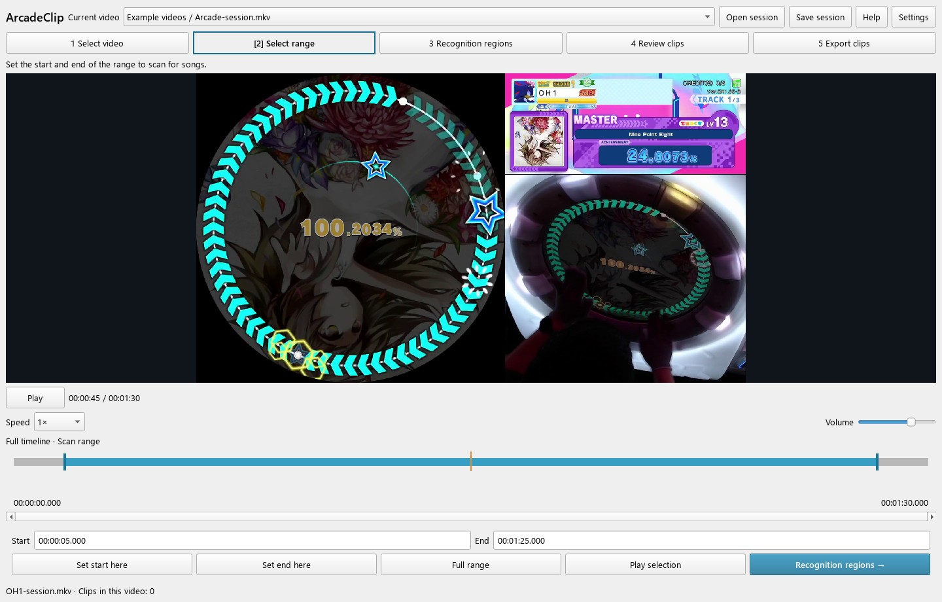The image size is (942, 602).
Task: Adjust the Volume slider handle
Action: 911,422
